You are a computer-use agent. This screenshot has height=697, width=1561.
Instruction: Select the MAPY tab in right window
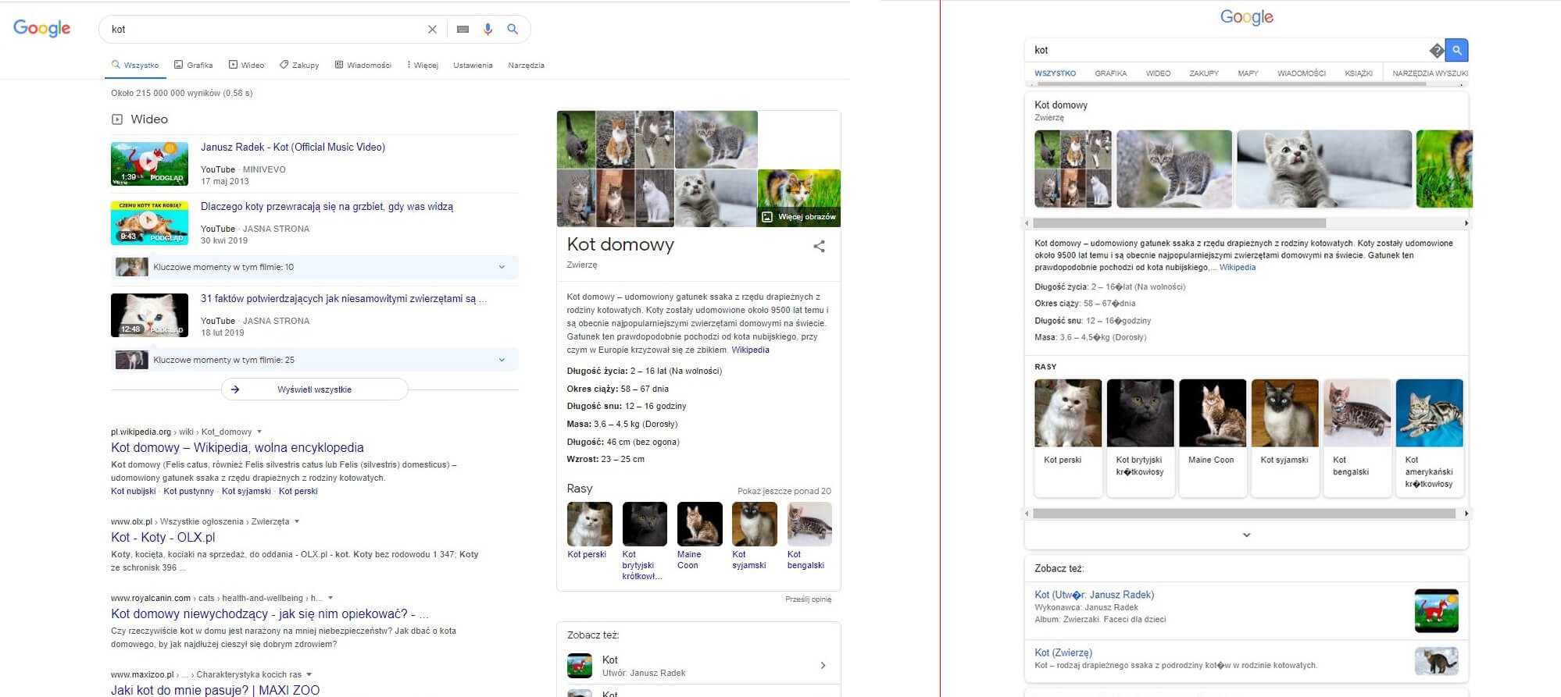click(1248, 73)
